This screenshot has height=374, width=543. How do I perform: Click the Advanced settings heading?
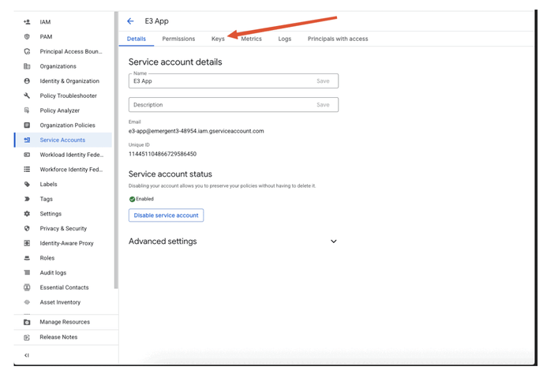[x=163, y=241]
